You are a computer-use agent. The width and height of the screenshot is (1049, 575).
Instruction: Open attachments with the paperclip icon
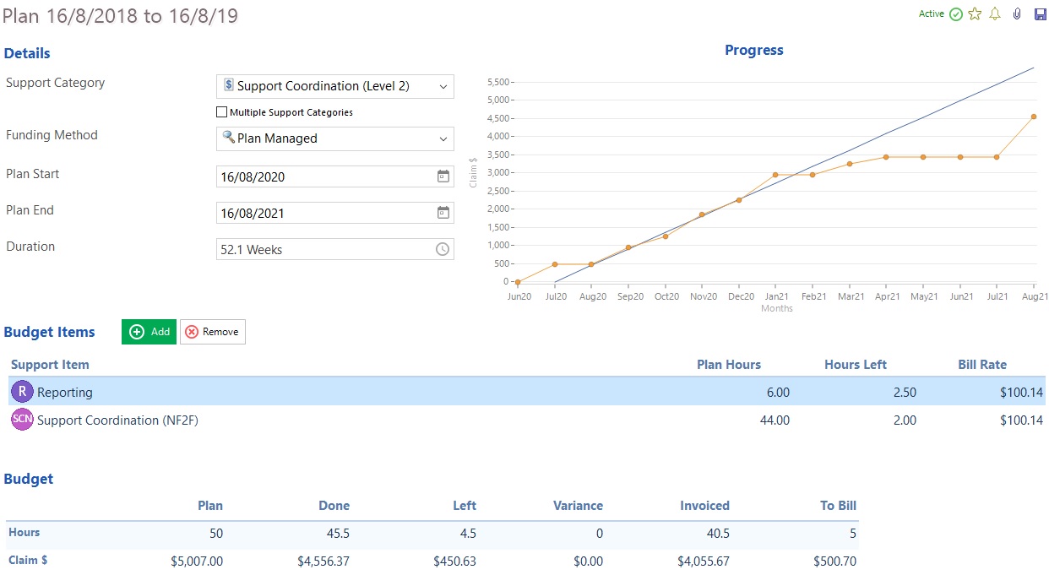point(1018,14)
